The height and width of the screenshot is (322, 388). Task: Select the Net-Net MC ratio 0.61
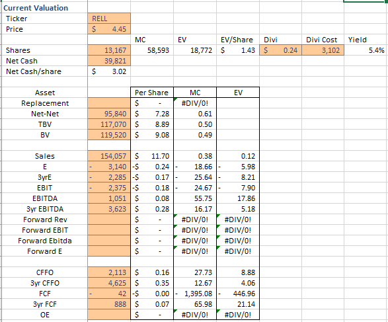pos(195,114)
